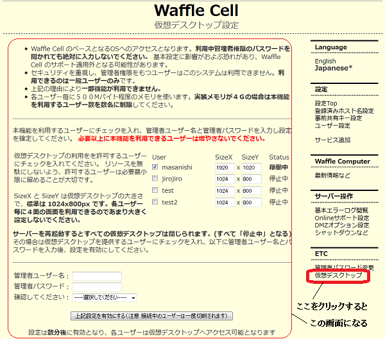Click the Waffle Cell page title
Screen dimensions: 385x339
point(196,10)
